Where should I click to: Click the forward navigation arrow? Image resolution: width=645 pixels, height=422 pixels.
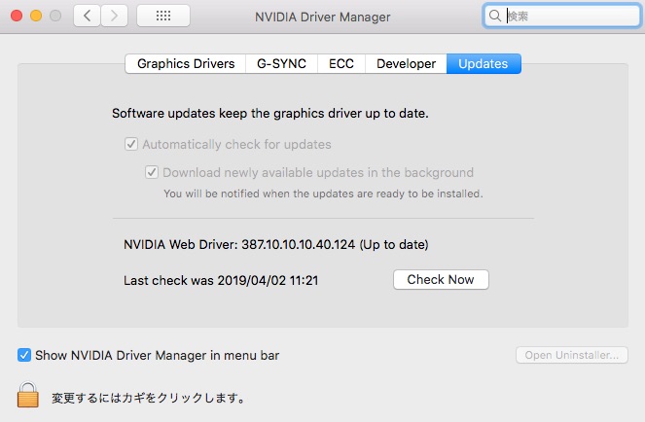(114, 16)
